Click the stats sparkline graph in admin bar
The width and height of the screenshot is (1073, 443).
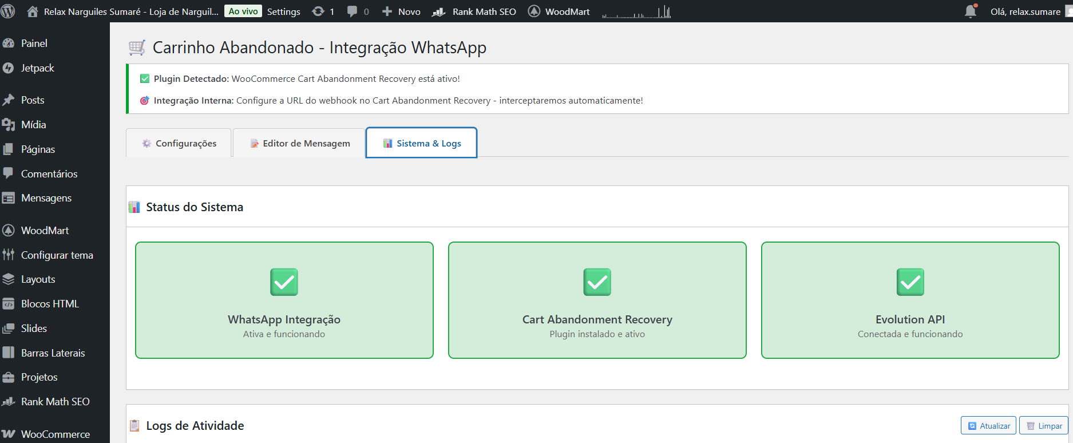point(636,11)
